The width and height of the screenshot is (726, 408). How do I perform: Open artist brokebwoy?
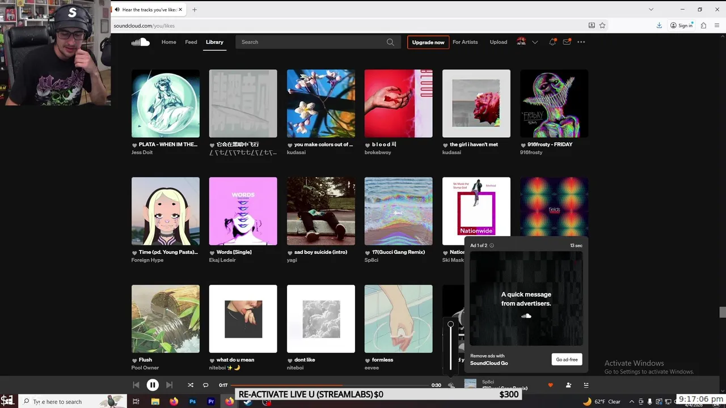378,152
